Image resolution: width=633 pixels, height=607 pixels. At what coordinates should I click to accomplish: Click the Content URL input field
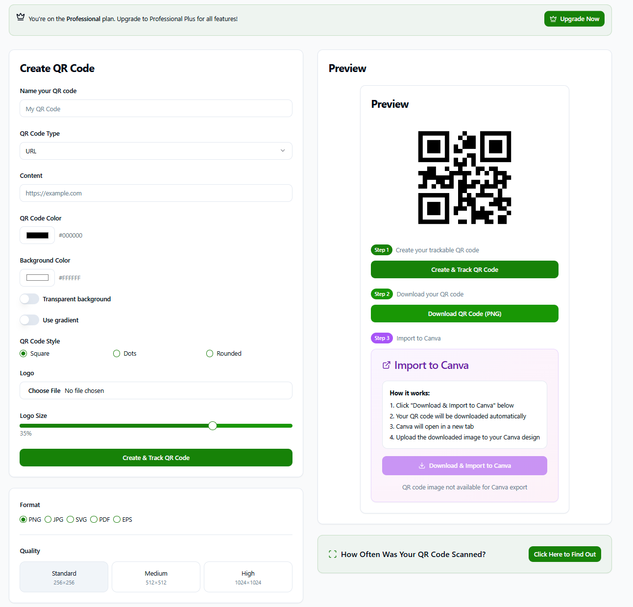156,193
